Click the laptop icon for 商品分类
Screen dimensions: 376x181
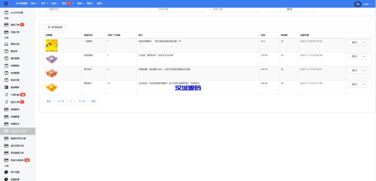6,44
